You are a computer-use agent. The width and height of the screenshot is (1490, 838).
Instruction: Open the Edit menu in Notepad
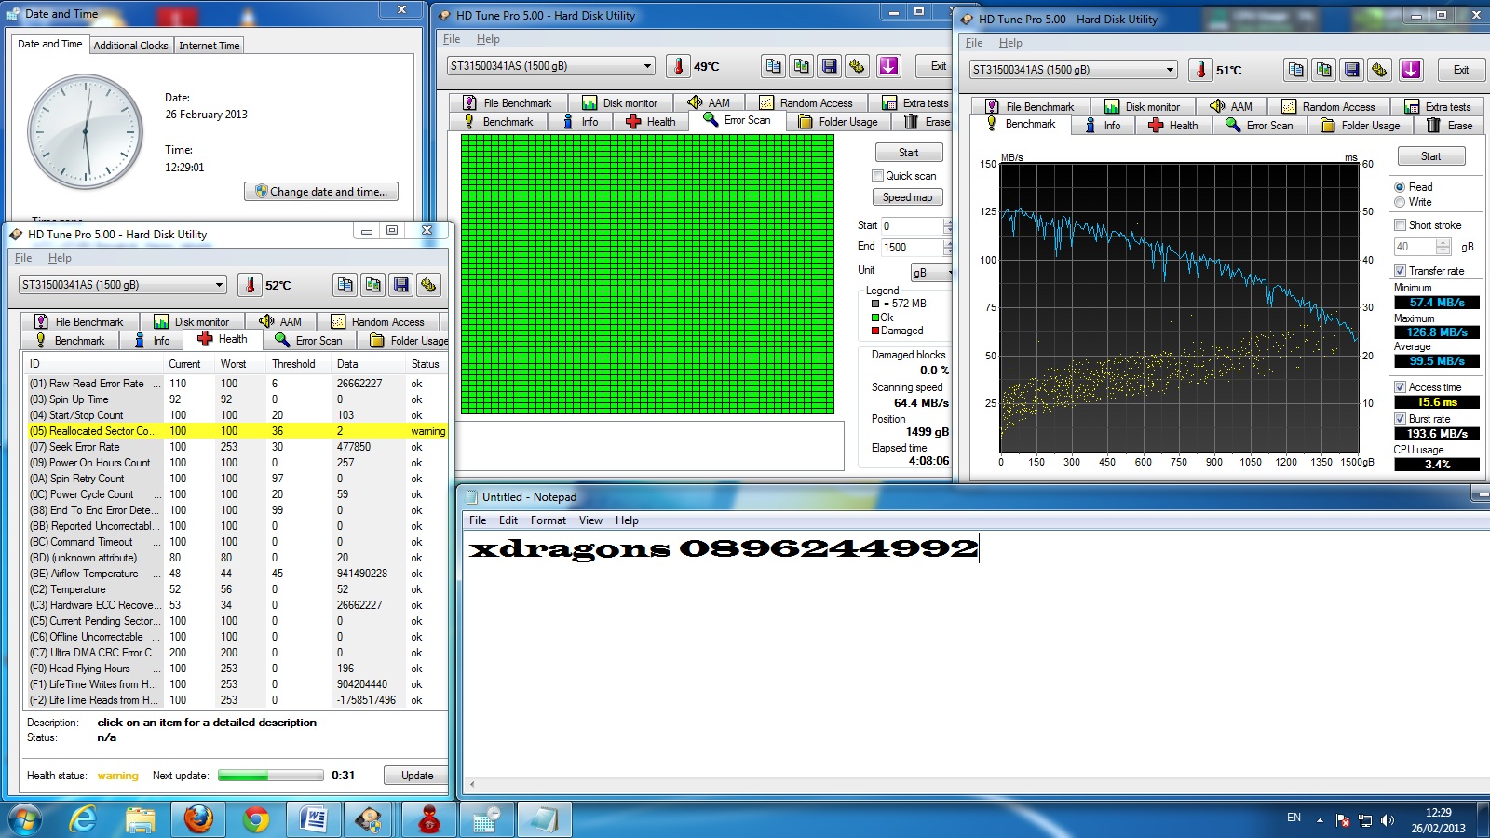508,520
